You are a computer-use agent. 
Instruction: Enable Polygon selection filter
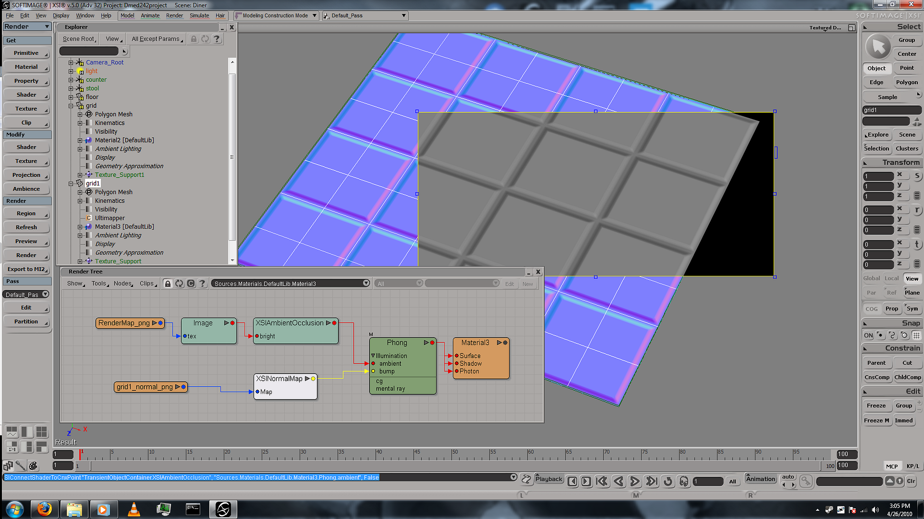tap(907, 82)
